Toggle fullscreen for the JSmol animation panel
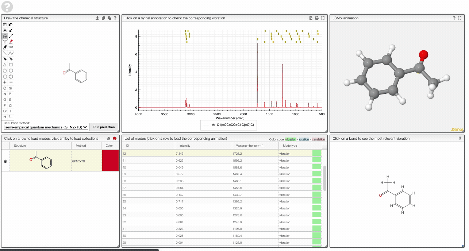 pos(460,18)
